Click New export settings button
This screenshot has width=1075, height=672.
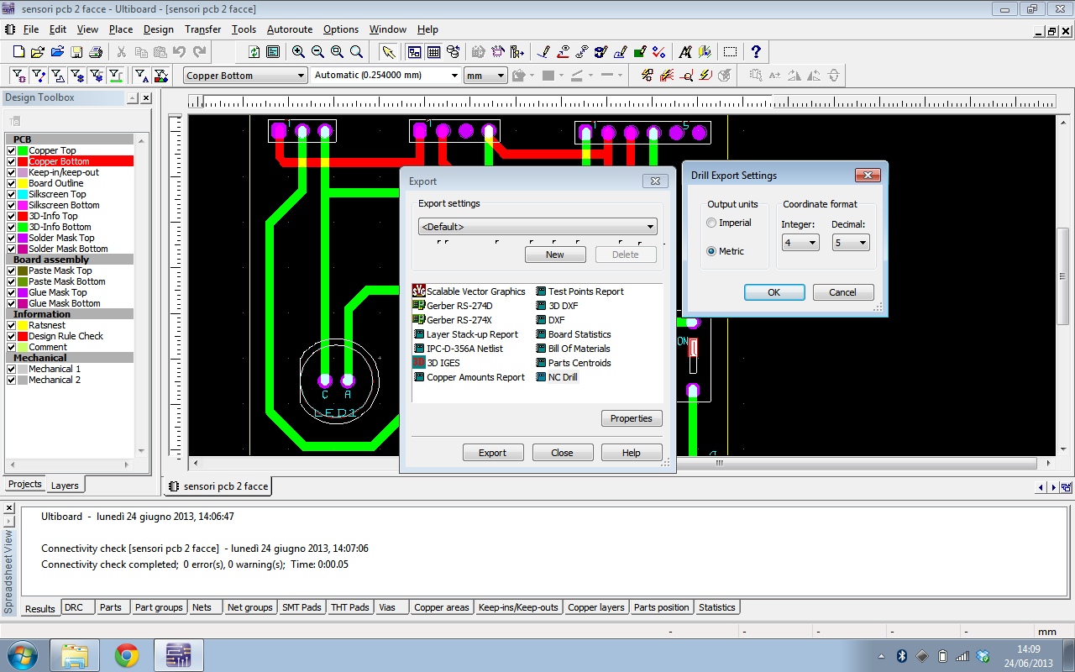coord(555,255)
